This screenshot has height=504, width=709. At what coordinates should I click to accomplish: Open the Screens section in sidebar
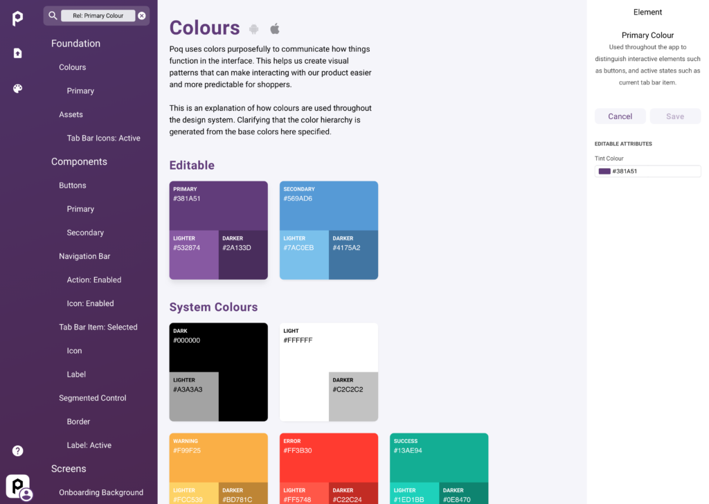click(69, 469)
